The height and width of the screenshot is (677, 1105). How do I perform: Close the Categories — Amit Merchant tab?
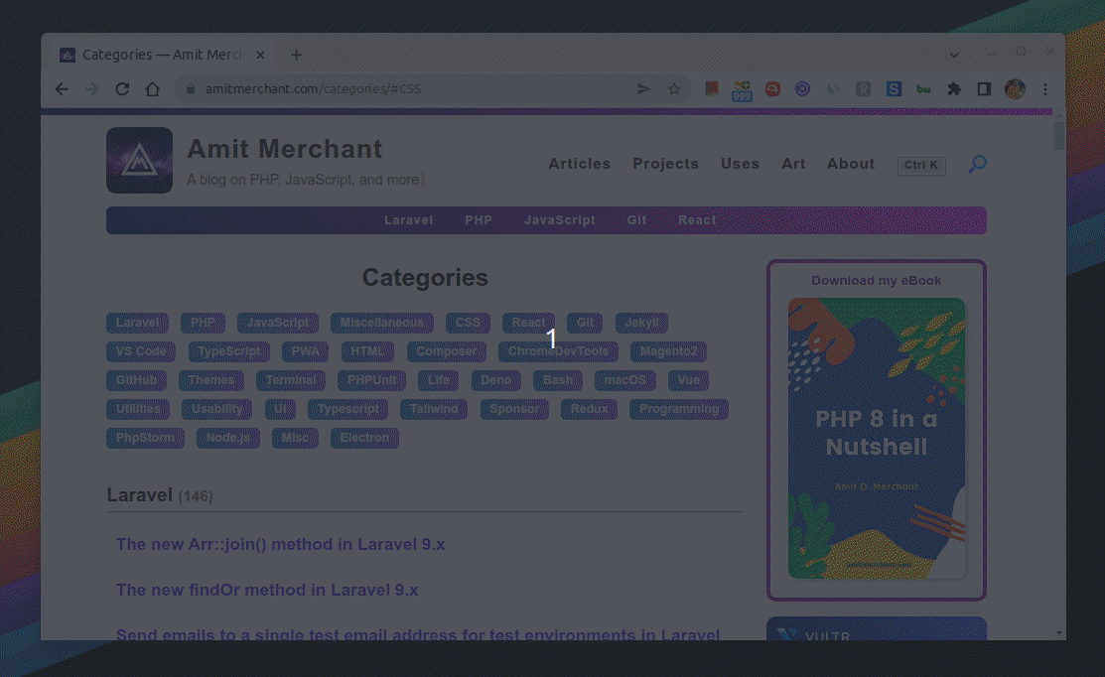pyautogui.click(x=260, y=55)
